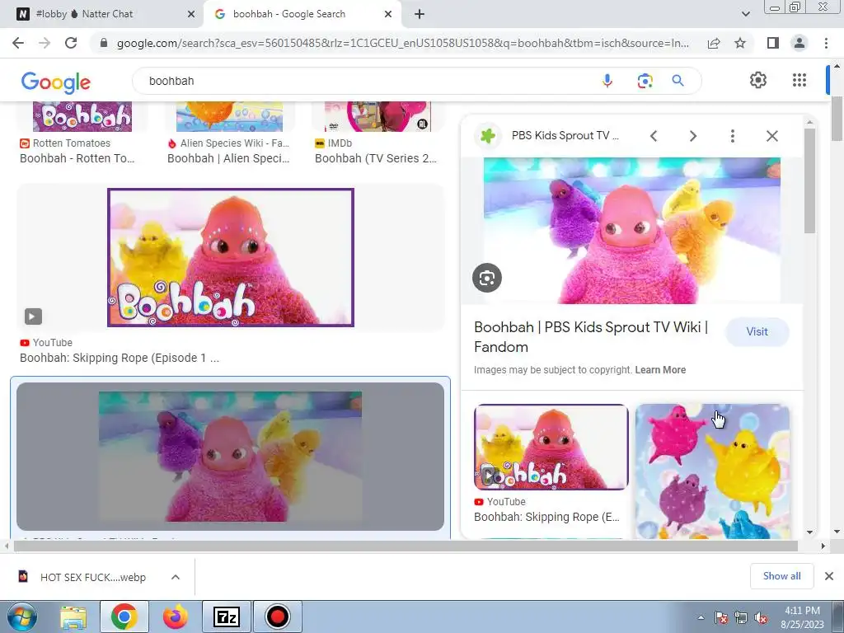View site info via the padlock icon
Viewport: 844px width, 633px height.
pos(104,43)
